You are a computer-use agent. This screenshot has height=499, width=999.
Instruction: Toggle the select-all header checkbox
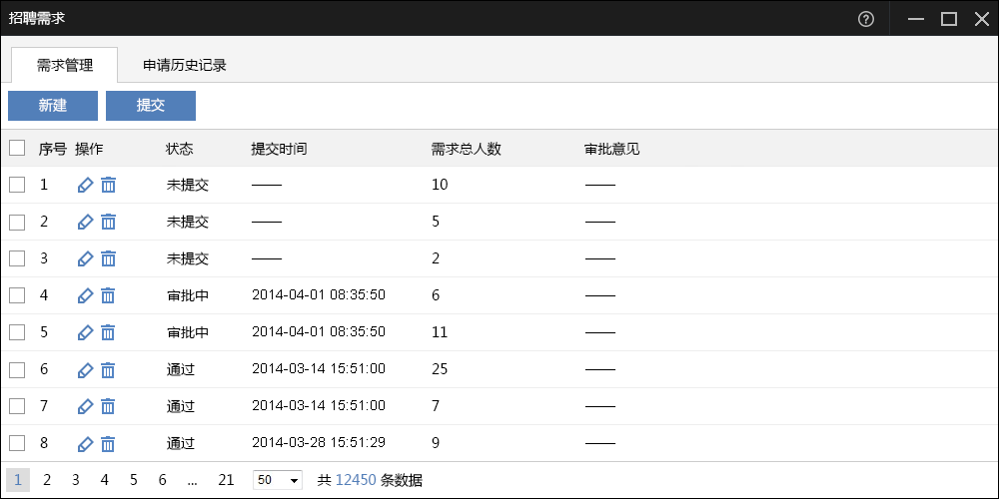(x=17, y=149)
